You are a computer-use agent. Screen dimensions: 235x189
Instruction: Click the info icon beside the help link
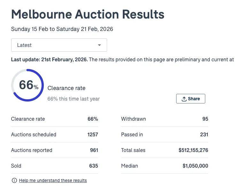(14, 181)
